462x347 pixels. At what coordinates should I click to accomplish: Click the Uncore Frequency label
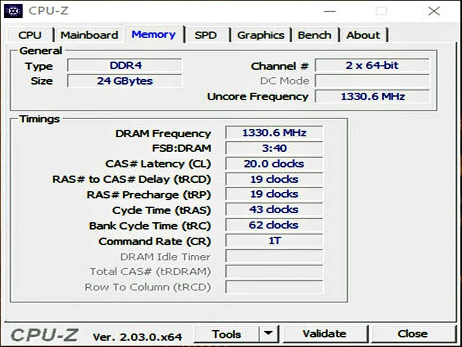[x=258, y=97]
